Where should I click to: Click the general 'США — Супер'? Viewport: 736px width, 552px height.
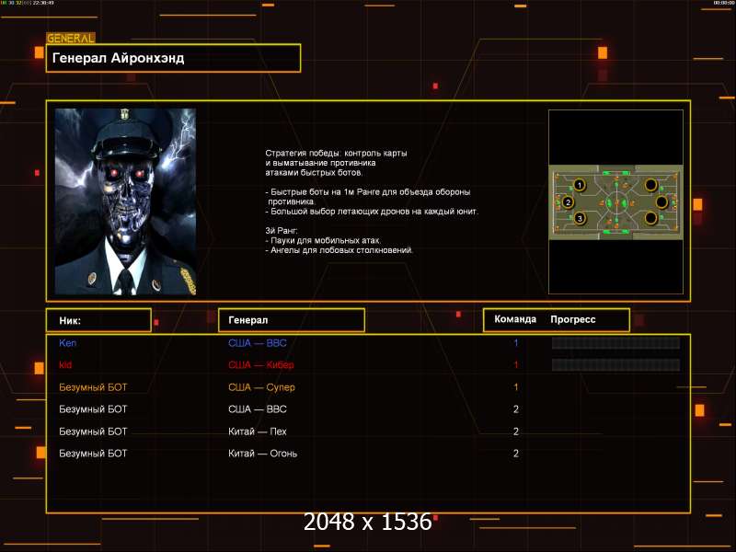pos(261,387)
